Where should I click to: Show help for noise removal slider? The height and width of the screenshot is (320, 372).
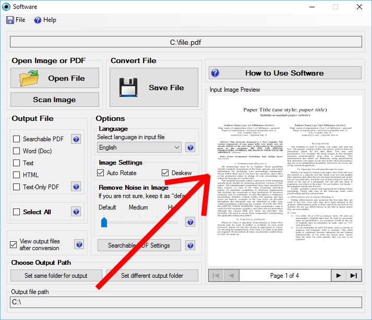(190, 222)
